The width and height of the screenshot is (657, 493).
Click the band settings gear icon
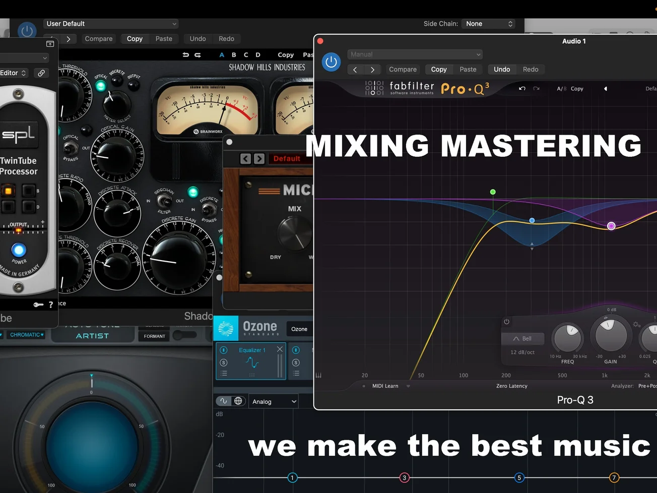pyautogui.click(x=636, y=325)
